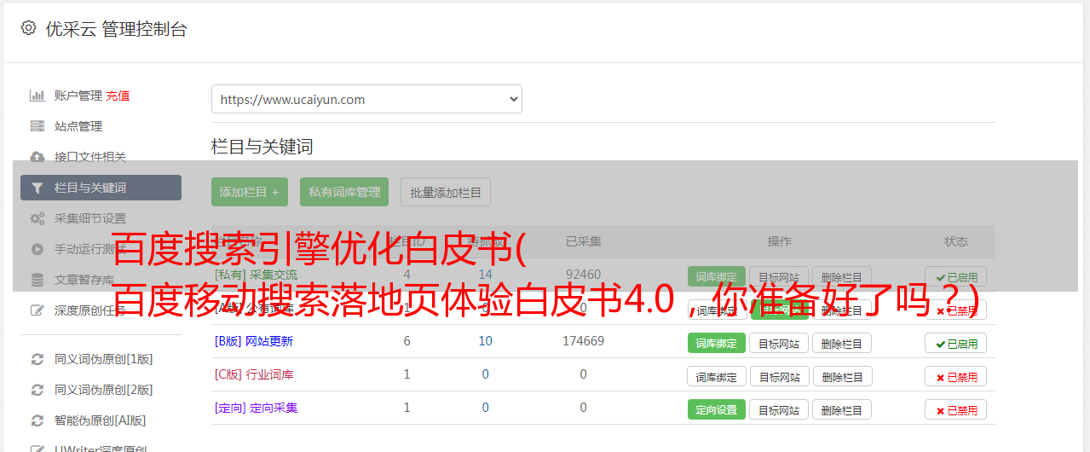The height and width of the screenshot is (452, 1090).
Task: Open the [C版] 行业词库 column link
Action: click(x=254, y=374)
